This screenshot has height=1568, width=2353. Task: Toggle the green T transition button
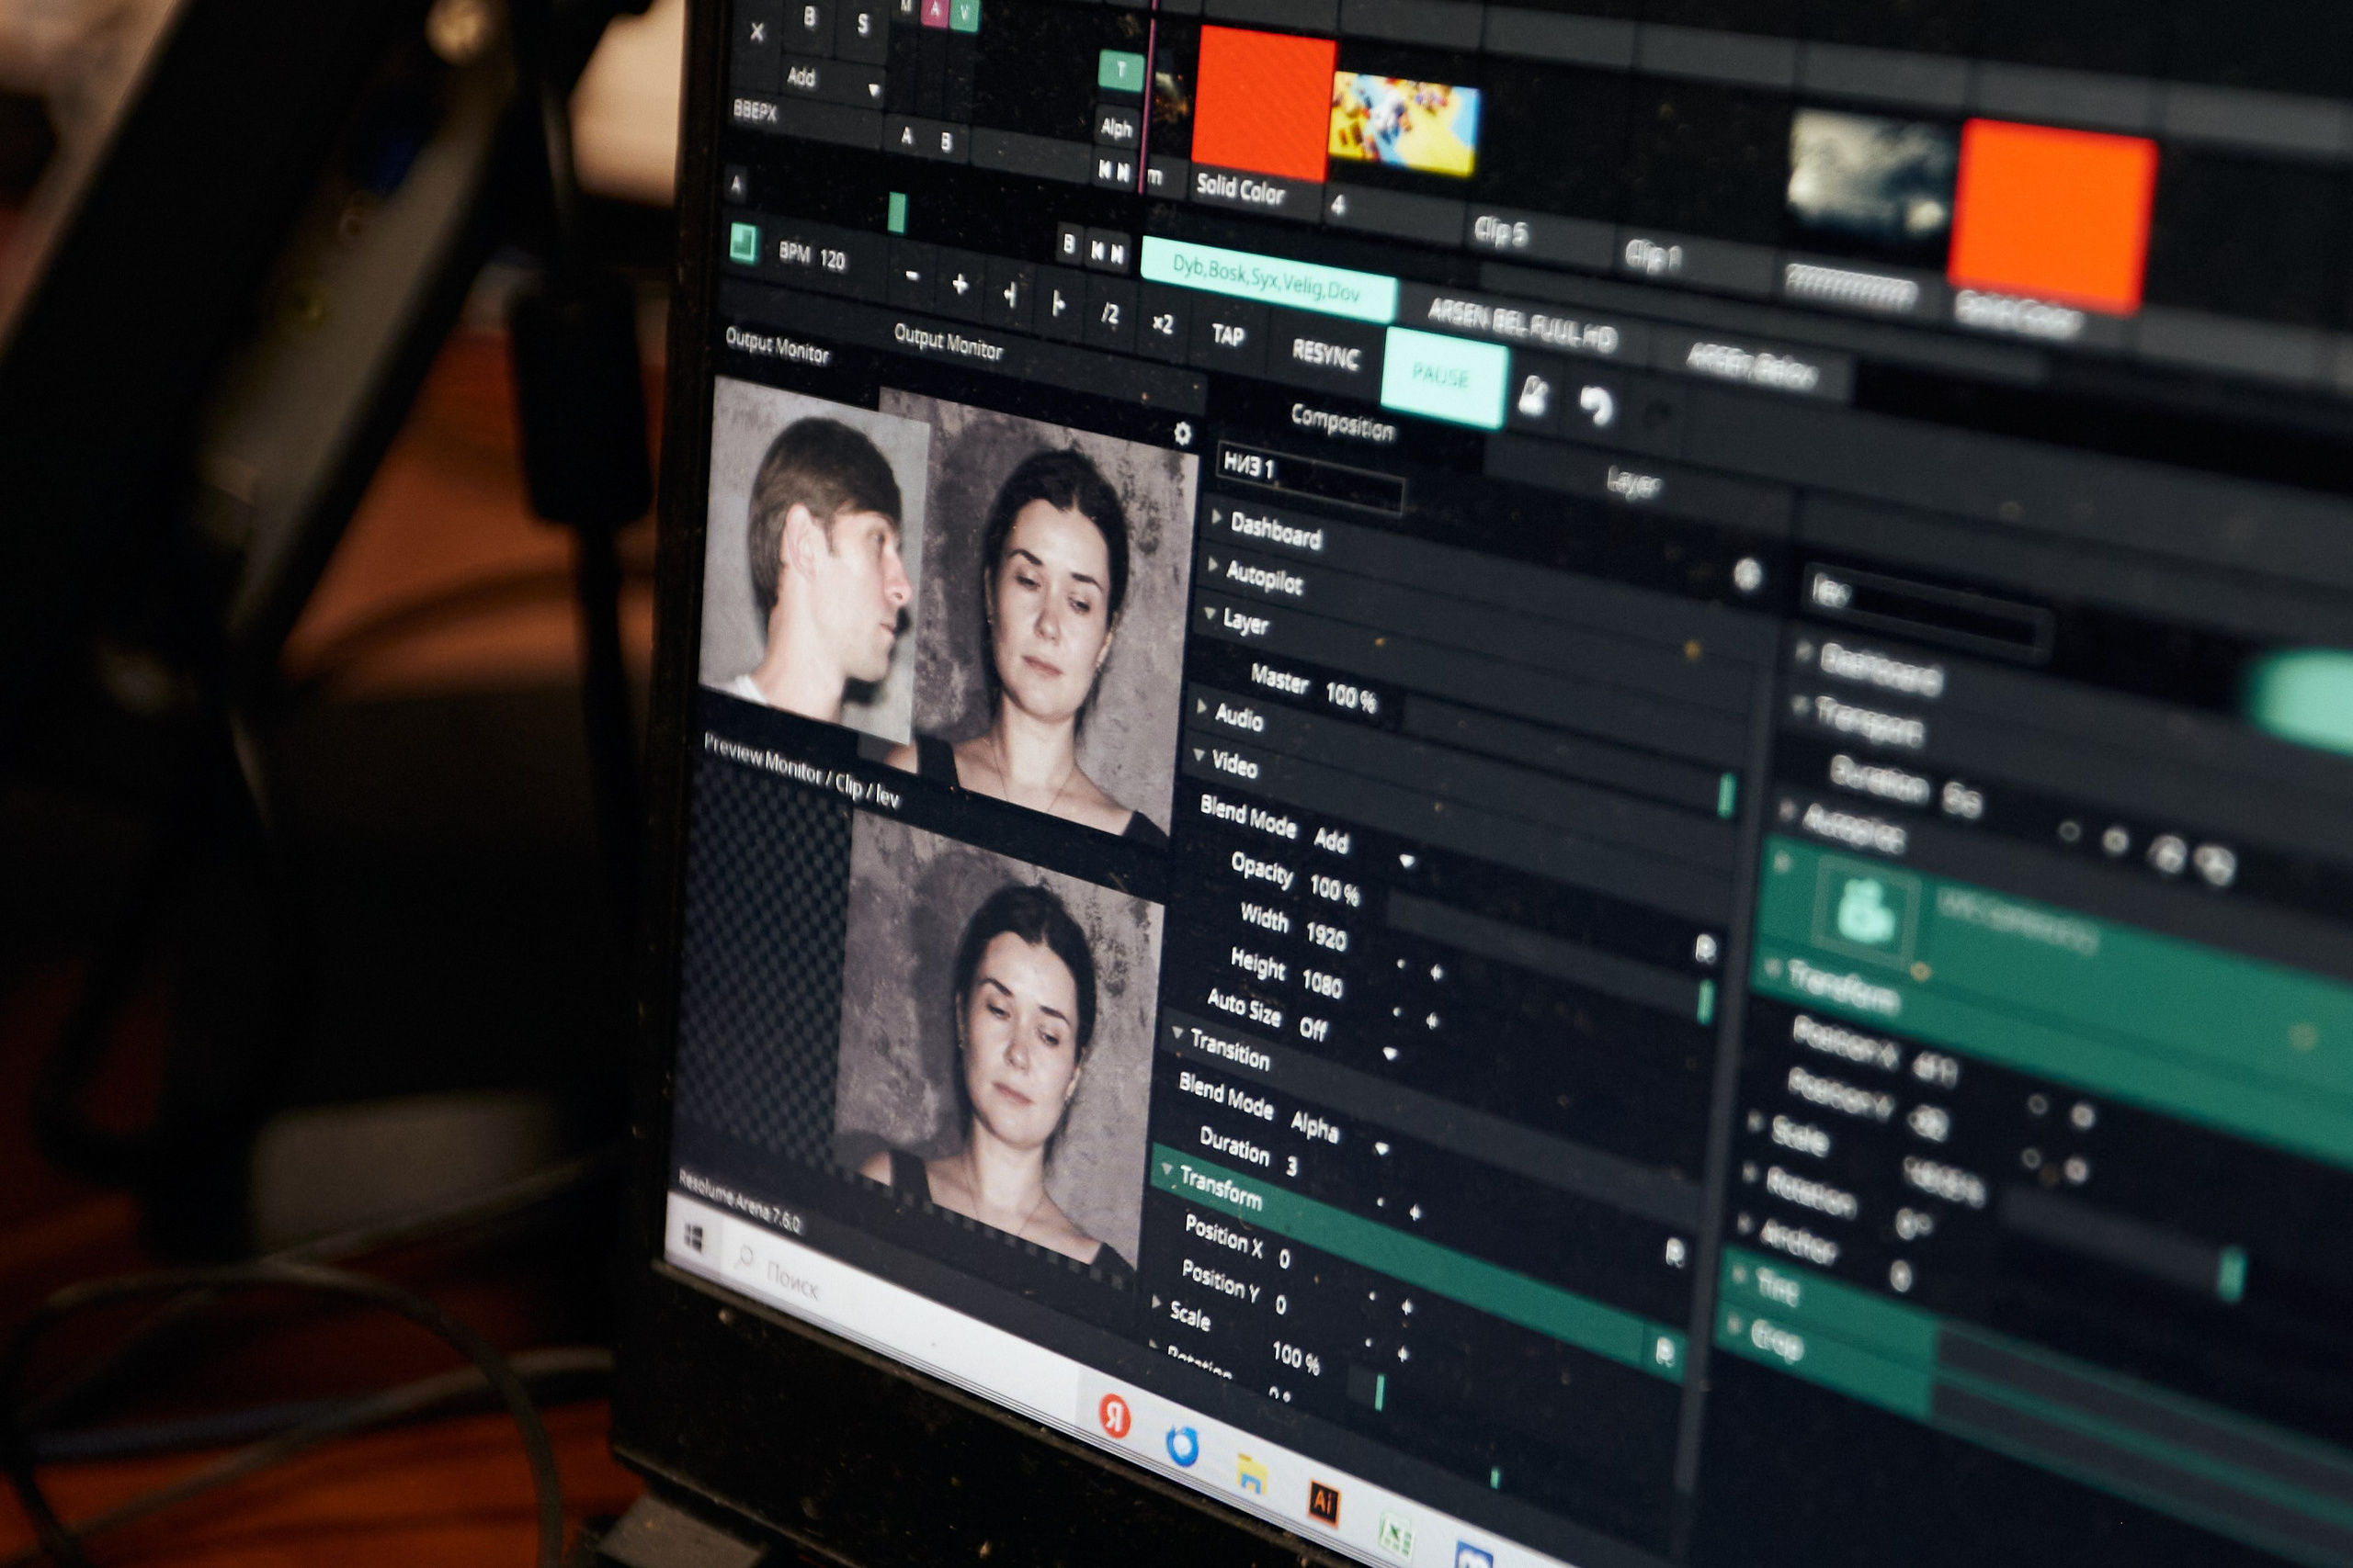[x=1120, y=70]
